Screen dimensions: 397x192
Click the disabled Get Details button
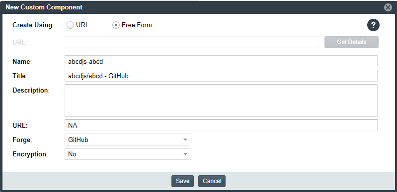pos(351,42)
